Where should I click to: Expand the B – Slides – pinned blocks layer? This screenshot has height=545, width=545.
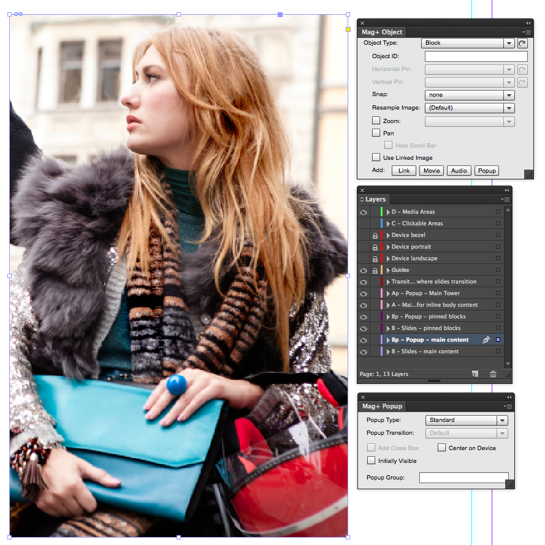(388, 328)
